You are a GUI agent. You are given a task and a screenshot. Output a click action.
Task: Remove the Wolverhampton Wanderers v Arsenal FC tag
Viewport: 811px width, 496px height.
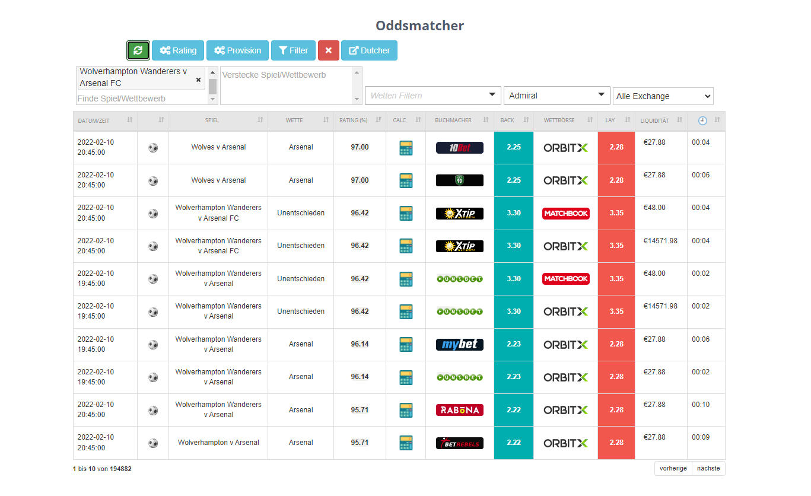point(199,80)
